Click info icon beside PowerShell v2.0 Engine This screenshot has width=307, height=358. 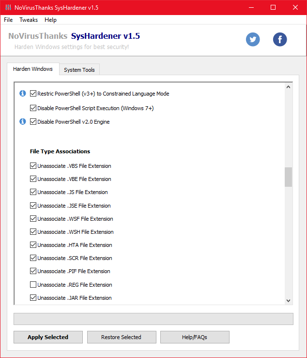(23, 121)
